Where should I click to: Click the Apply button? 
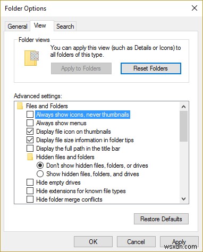point(179,241)
